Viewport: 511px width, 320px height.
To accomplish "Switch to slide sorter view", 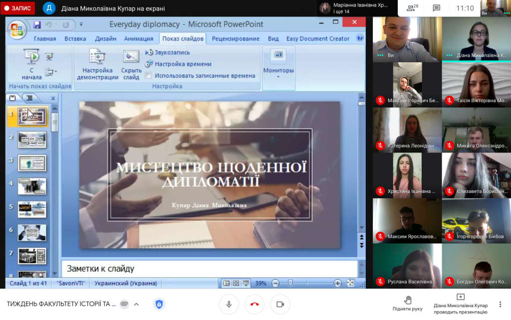I will tap(236, 283).
